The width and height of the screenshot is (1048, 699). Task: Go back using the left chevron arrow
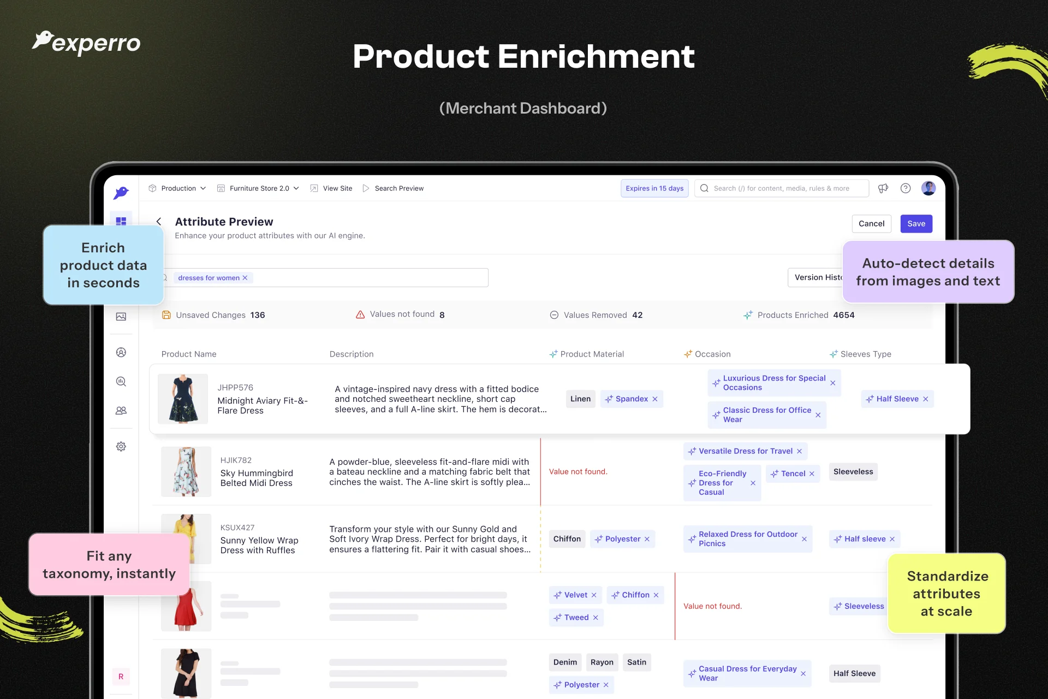pos(159,222)
